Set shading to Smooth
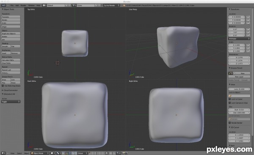 pos(6,46)
